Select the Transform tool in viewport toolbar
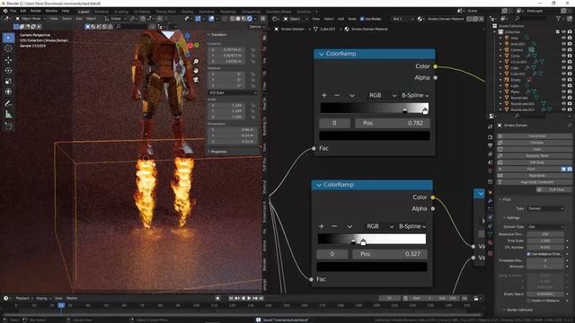This screenshot has width=575, height=323. [8, 92]
